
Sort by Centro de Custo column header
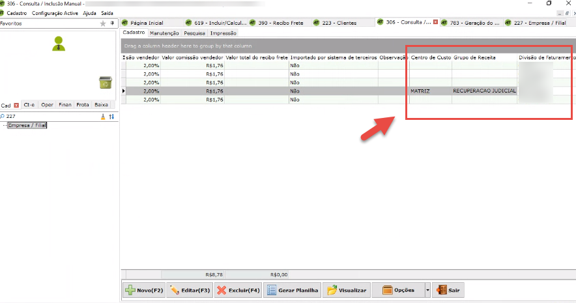coord(431,58)
